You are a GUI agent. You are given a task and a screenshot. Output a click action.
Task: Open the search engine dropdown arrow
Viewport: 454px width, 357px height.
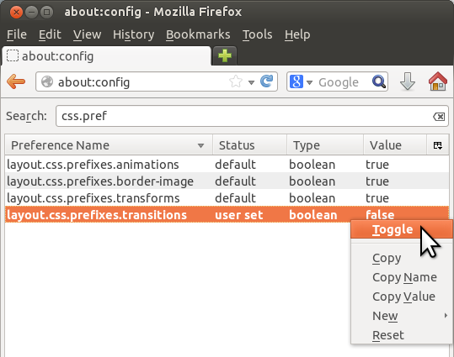coord(309,82)
